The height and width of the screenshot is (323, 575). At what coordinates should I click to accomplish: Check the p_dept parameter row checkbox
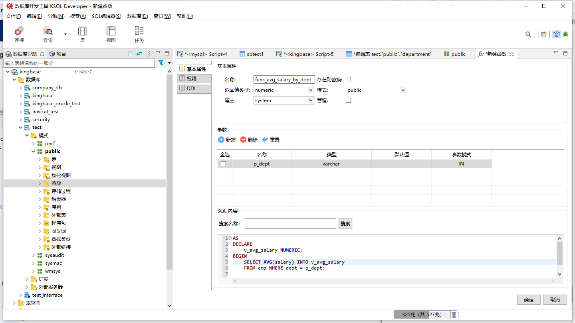coord(224,164)
